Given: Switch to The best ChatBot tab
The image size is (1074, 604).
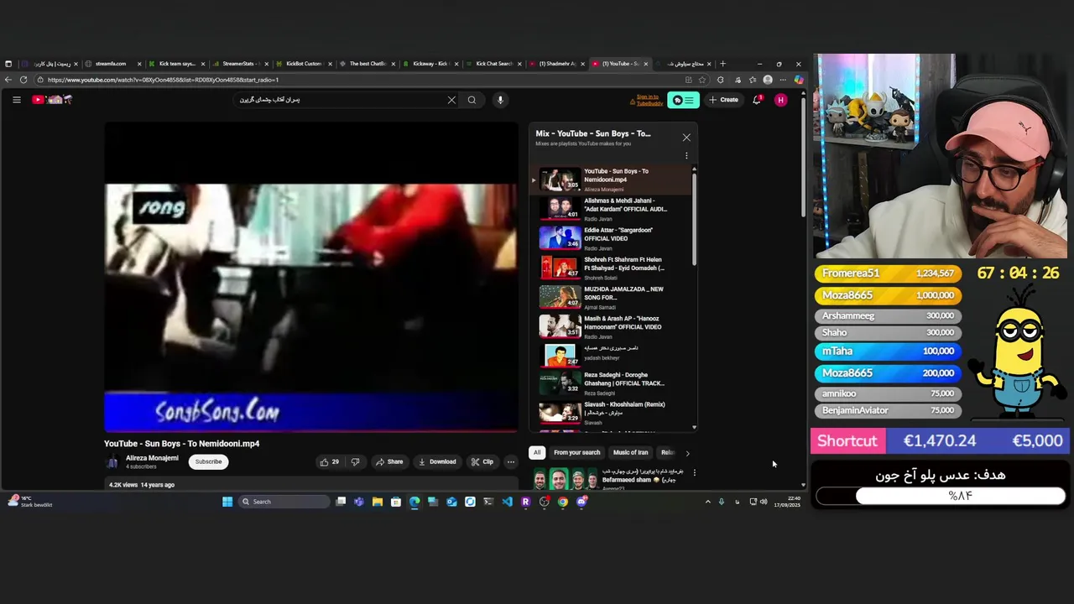Looking at the screenshot, I should click(367, 64).
